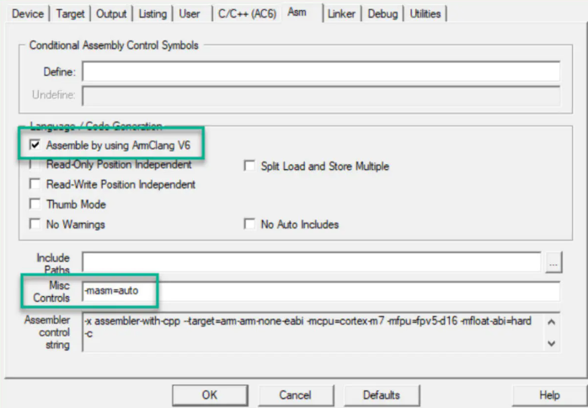Click the Misc Controls text field

(x=320, y=291)
